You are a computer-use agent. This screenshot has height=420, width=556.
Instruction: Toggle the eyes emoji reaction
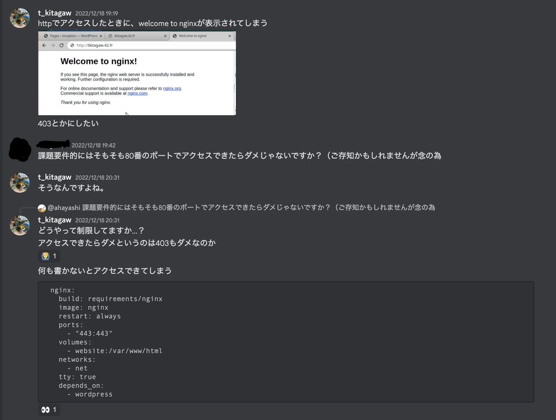click(49, 410)
